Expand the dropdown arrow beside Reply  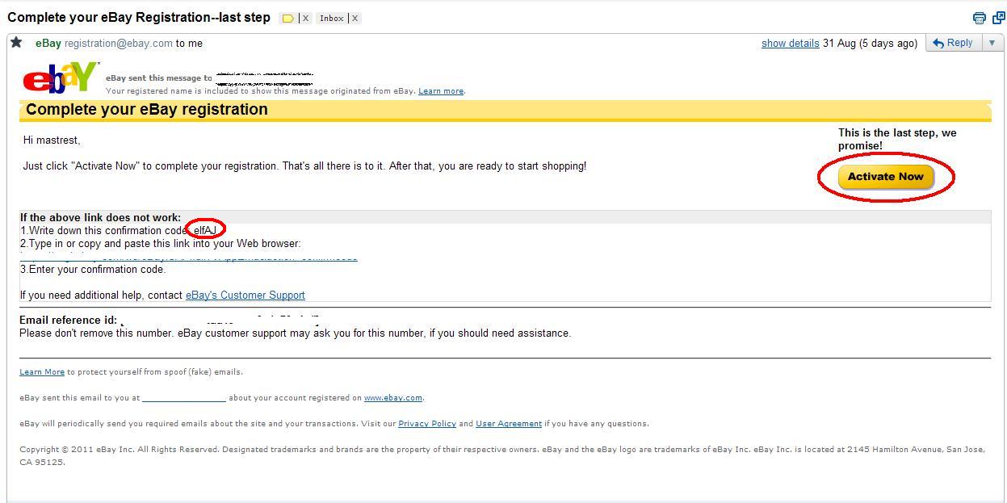992,43
